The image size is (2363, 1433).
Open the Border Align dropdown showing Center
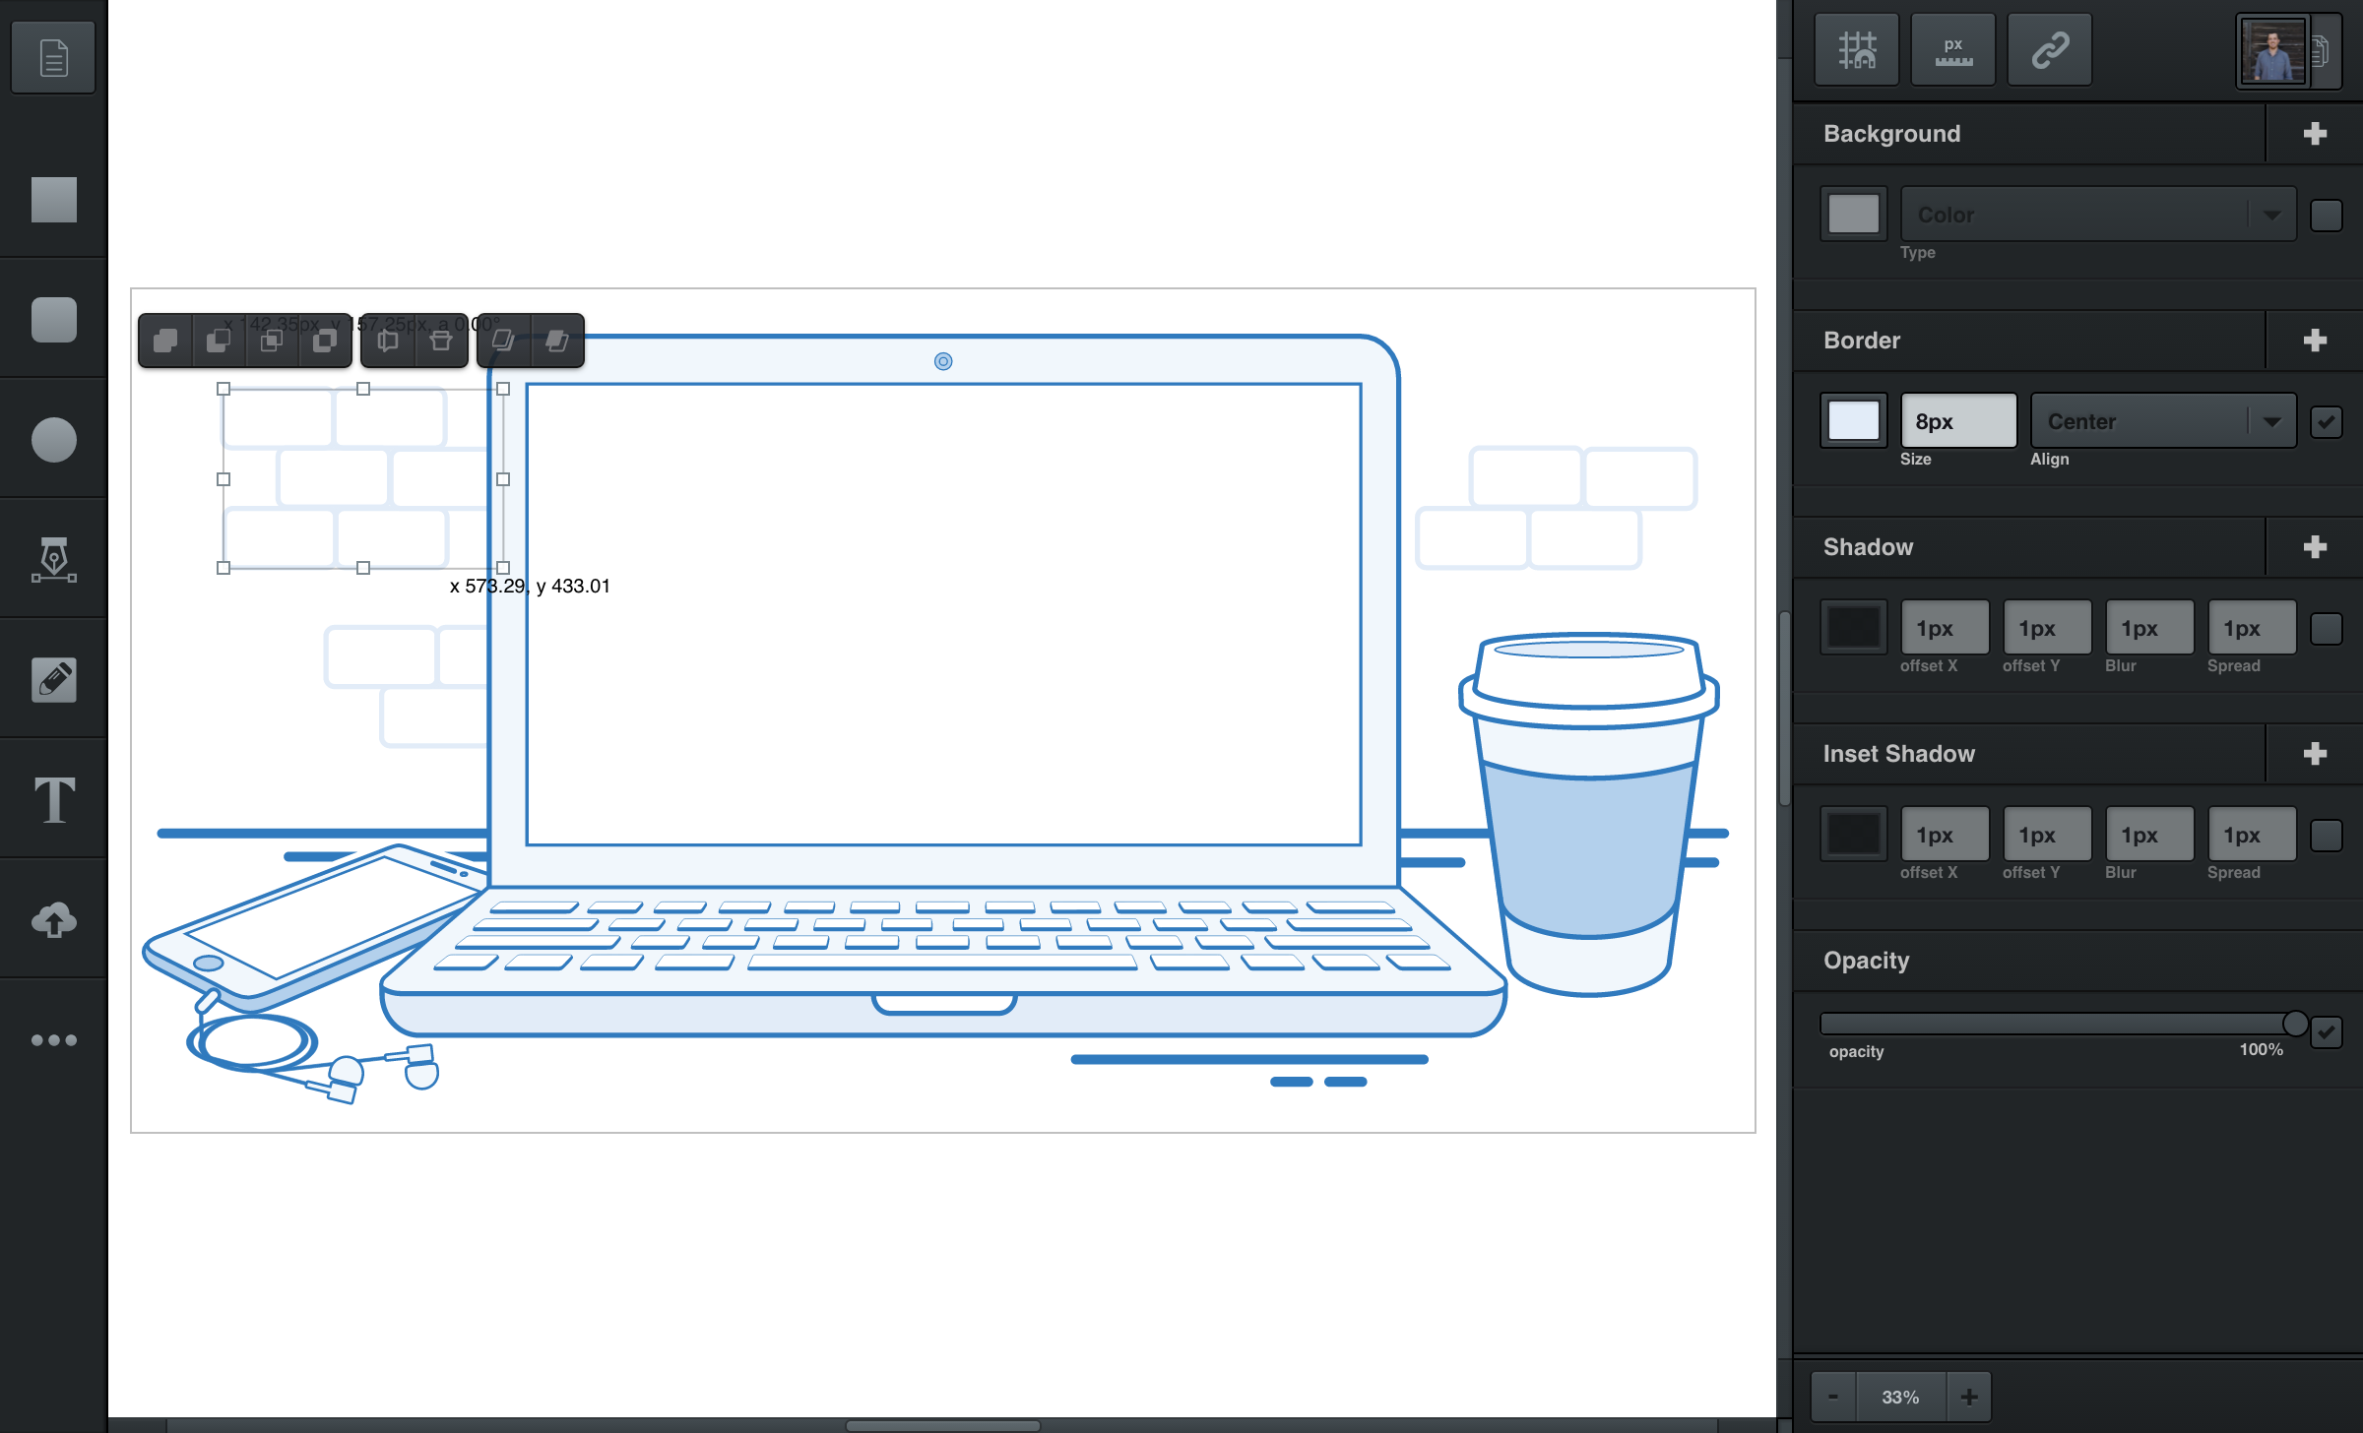[x=2162, y=421]
